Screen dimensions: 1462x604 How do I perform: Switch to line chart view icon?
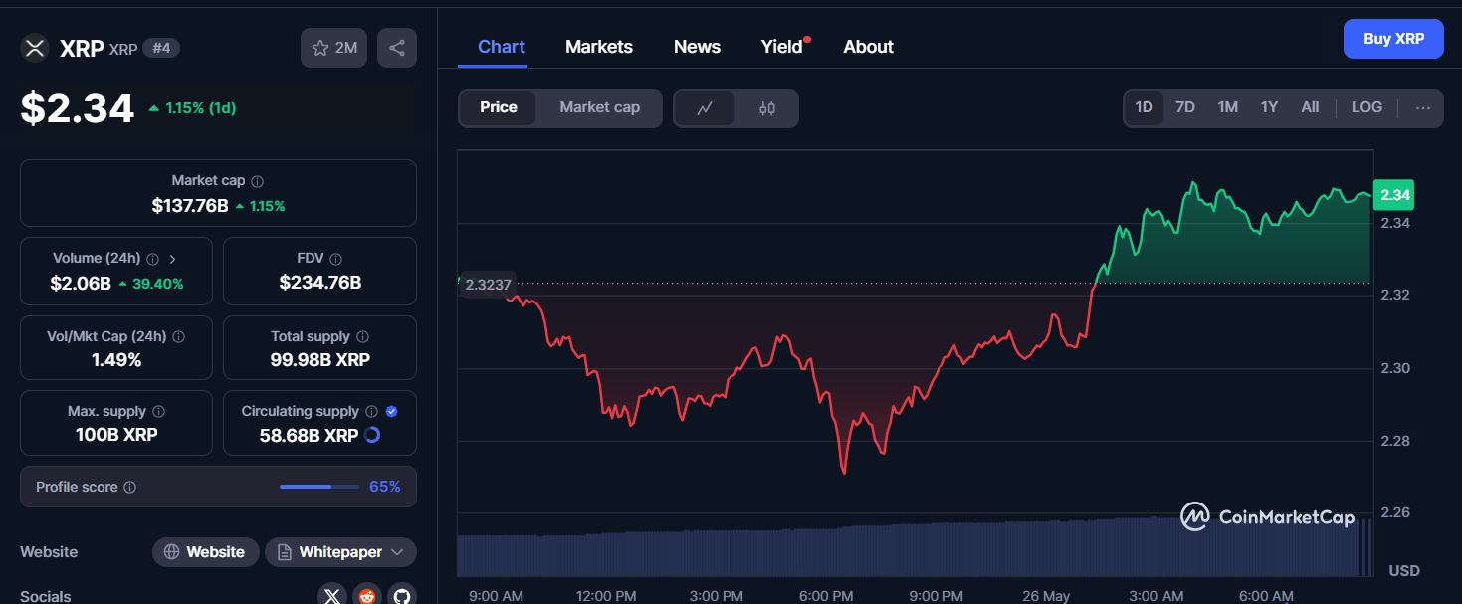point(705,108)
